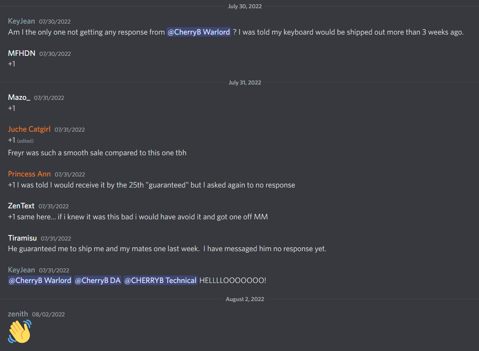479x351 pixels.
Task: Click the July 31, 2022 date divider
Action: tap(245, 83)
